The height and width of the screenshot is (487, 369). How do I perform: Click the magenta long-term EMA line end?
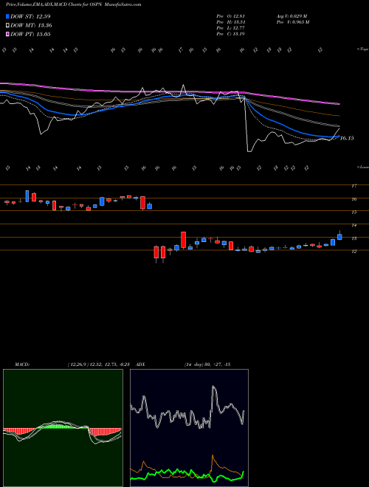coord(338,104)
